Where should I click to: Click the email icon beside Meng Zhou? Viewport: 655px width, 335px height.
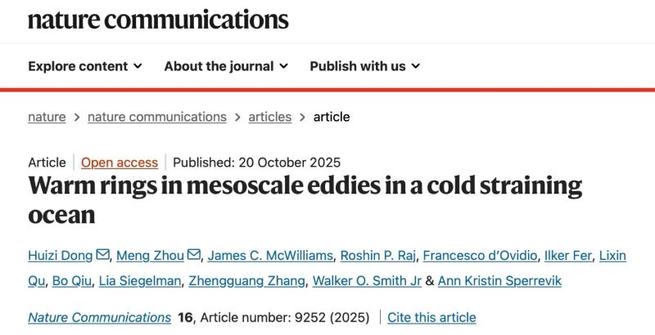[194, 256]
